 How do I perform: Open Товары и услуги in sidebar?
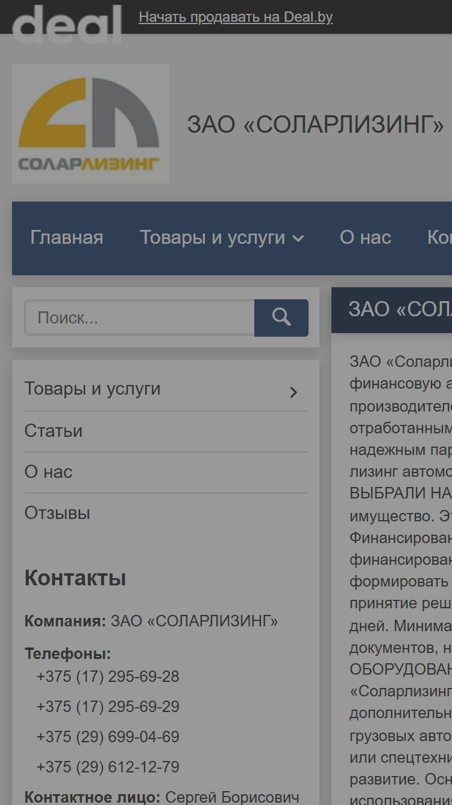(92, 389)
